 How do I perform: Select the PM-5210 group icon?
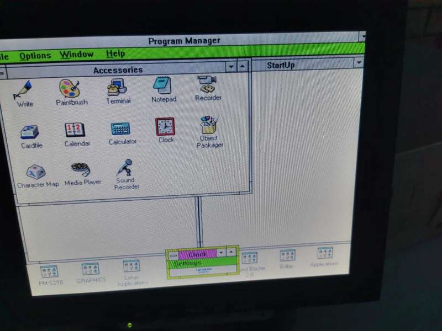coord(49,271)
